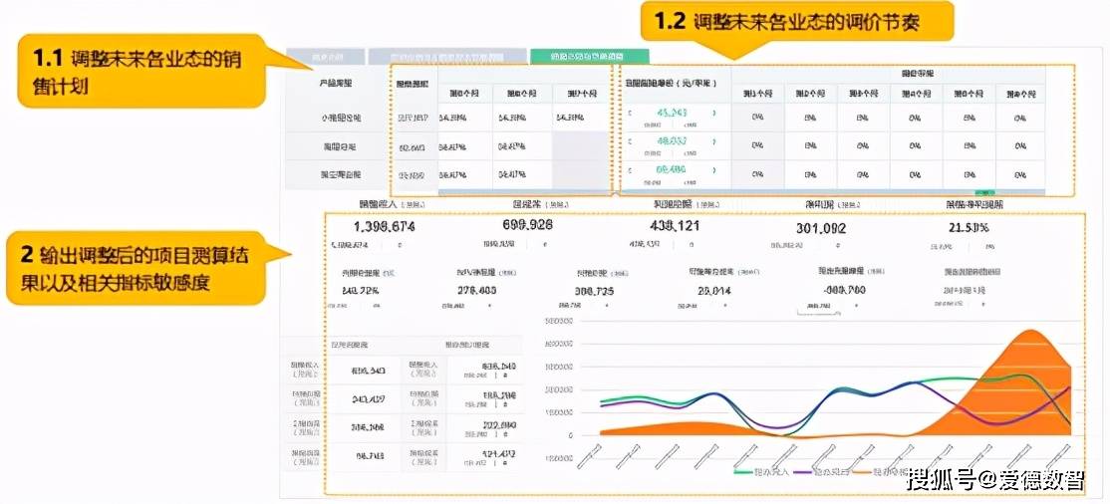Select the active green tab at top
Image resolution: width=1110 pixels, height=504 pixels.
(x=589, y=57)
